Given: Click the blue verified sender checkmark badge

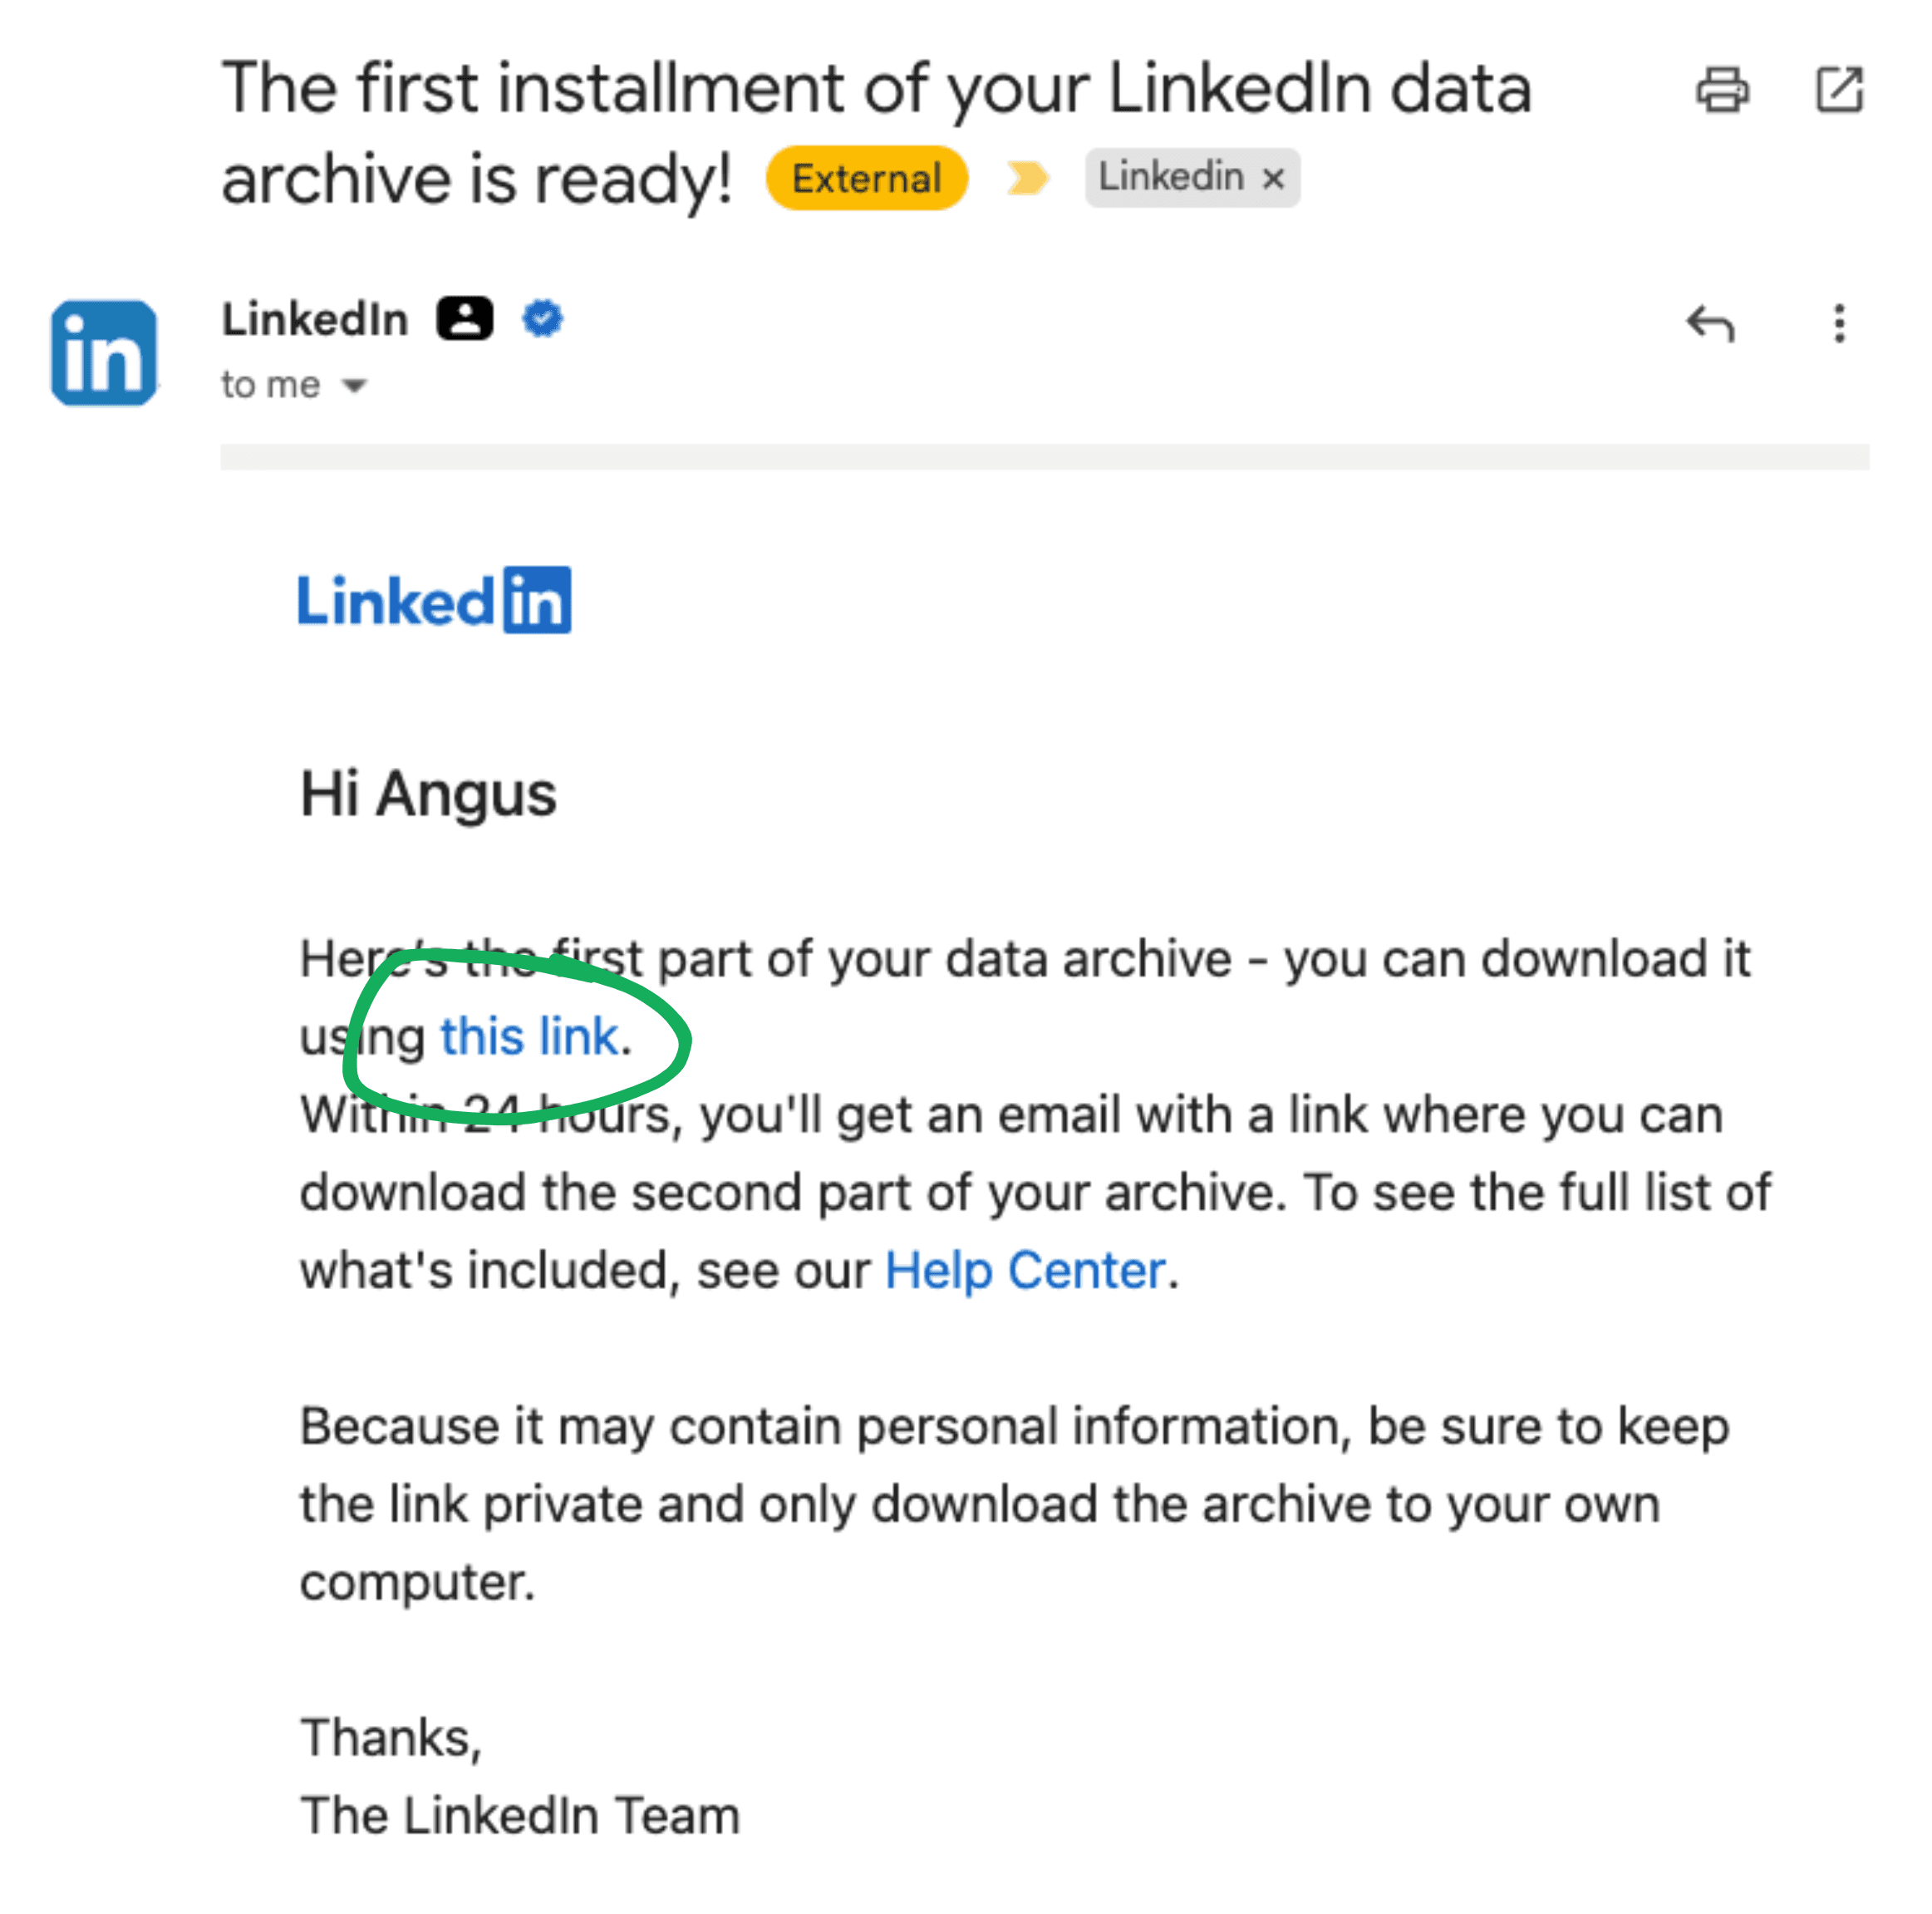Looking at the screenshot, I should click(542, 319).
